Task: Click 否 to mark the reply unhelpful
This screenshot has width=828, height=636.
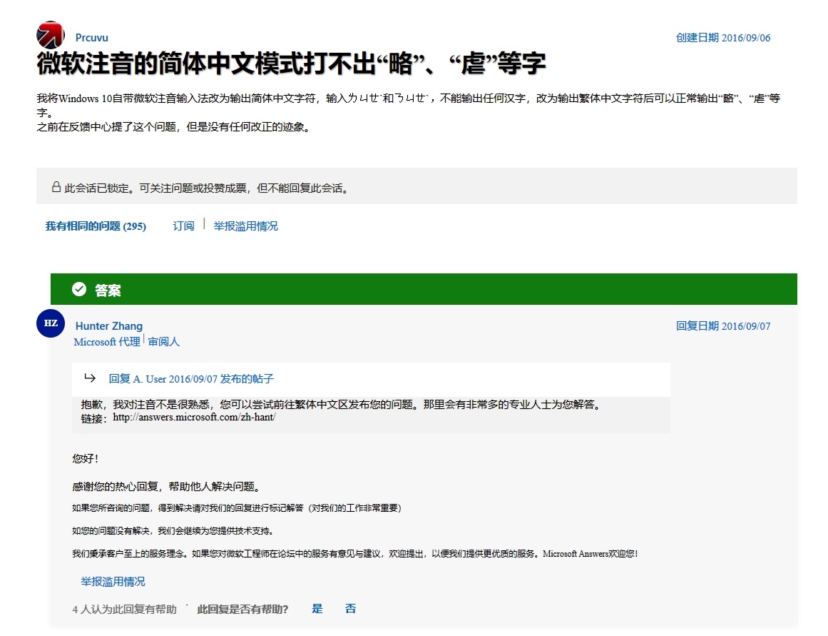Action: pyautogui.click(x=349, y=608)
